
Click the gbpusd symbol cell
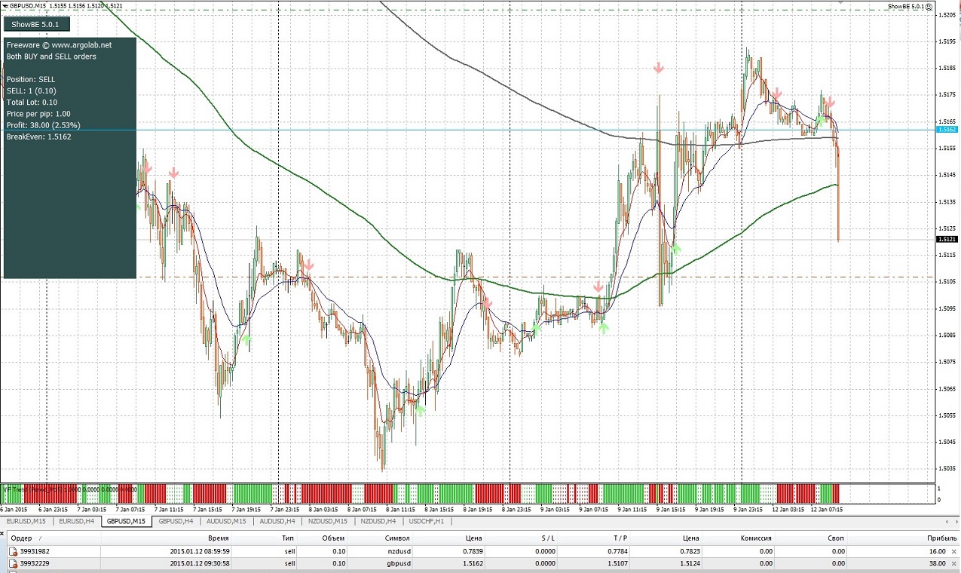click(397, 563)
